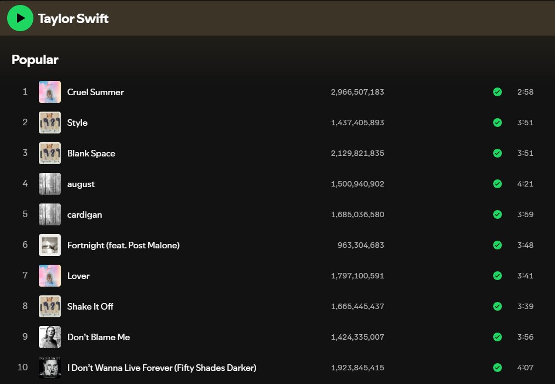The image size is (555, 384).
Task: Open Fortnight album cover thumbnail
Action: click(50, 245)
